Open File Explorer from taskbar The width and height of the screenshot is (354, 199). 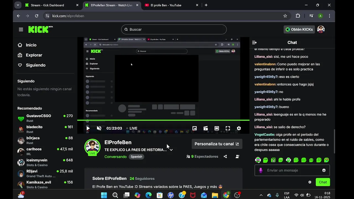click(215, 195)
